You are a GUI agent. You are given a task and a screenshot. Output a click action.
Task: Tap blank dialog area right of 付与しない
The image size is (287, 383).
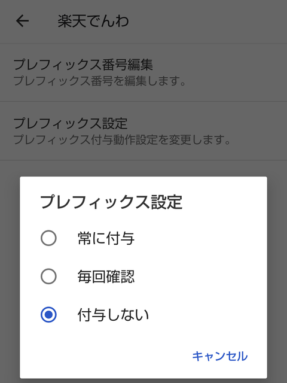[x=207, y=315]
